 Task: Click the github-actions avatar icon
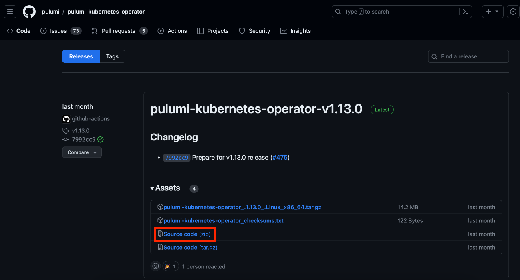(66, 119)
